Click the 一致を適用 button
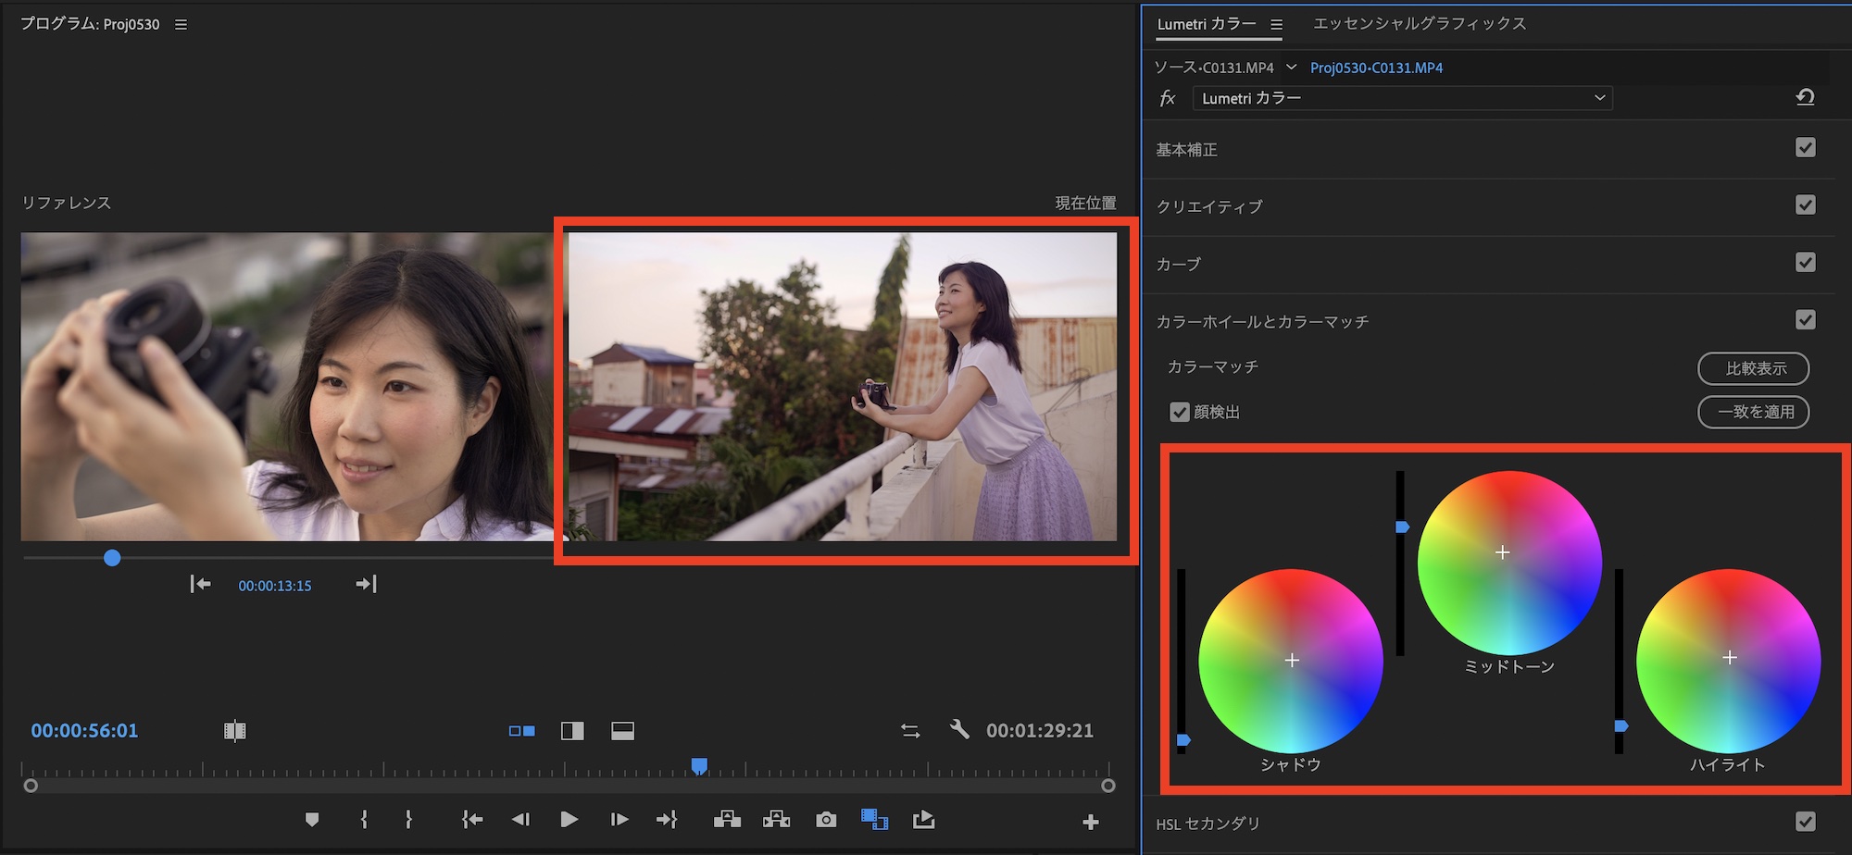 (x=1753, y=412)
